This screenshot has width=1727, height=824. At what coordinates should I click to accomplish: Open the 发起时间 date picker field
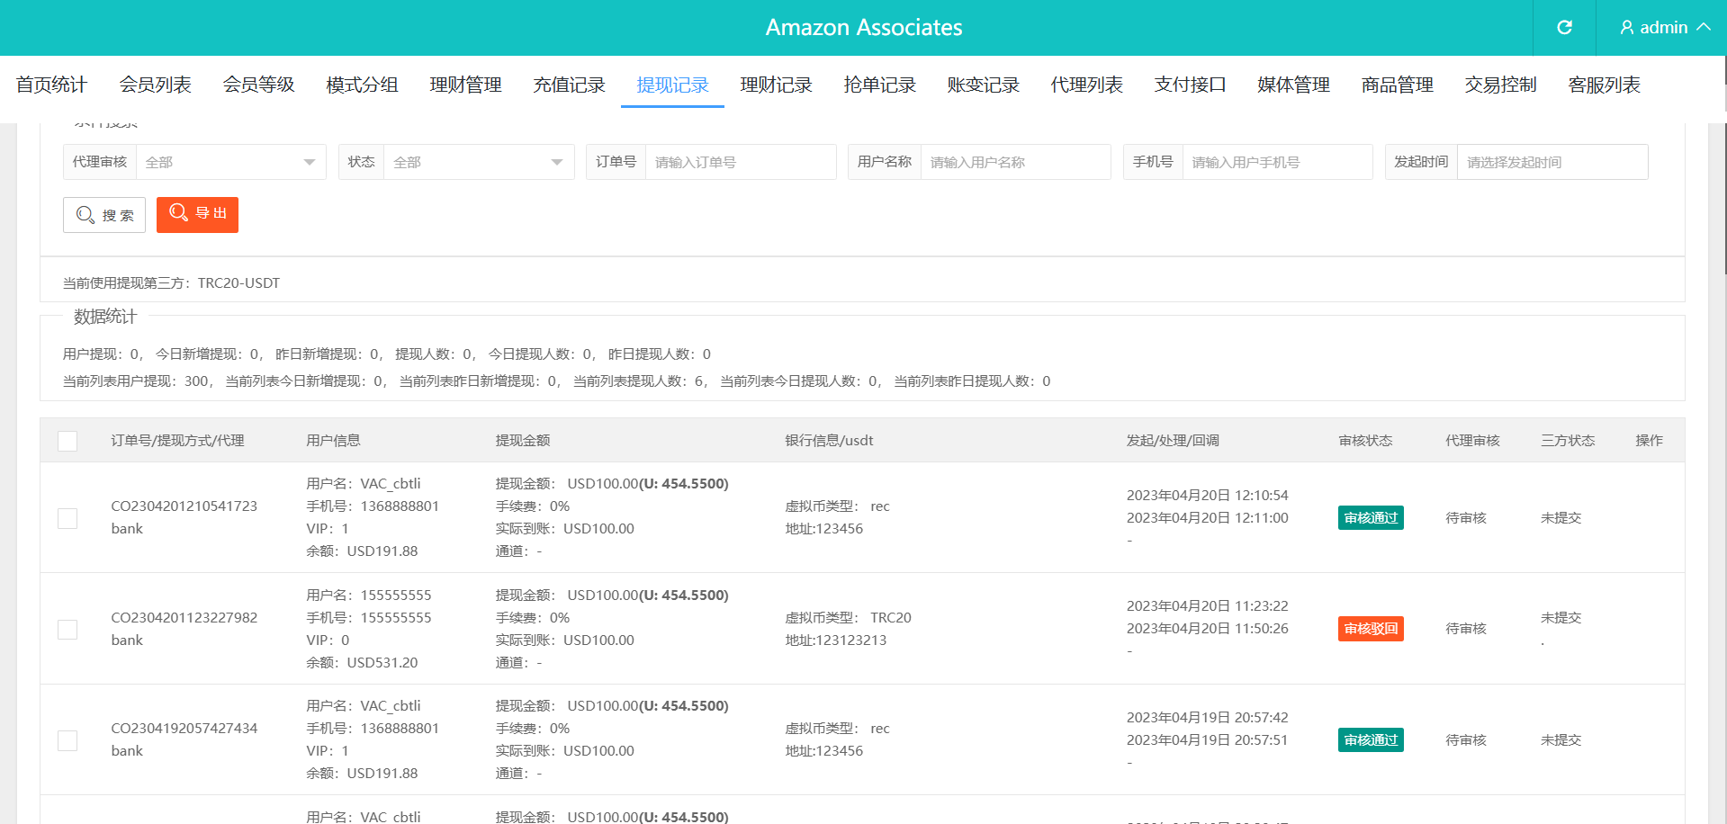(1552, 162)
